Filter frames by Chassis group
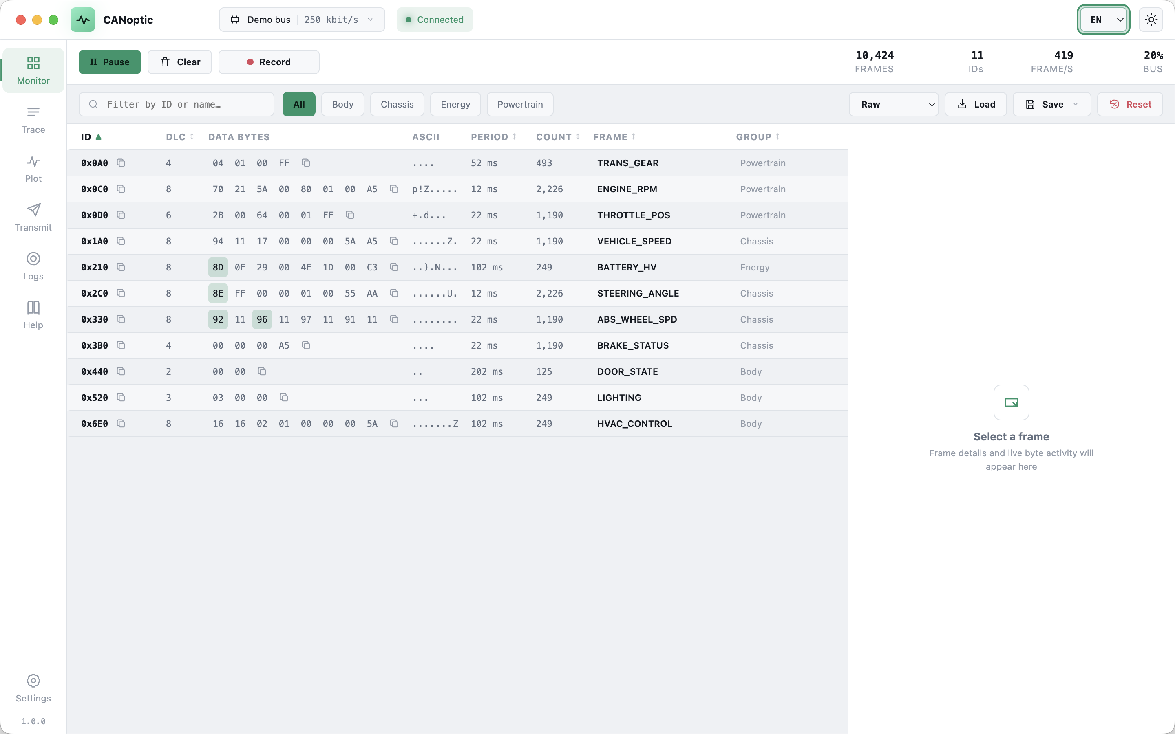Viewport: 1175px width, 734px height. [397, 104]
